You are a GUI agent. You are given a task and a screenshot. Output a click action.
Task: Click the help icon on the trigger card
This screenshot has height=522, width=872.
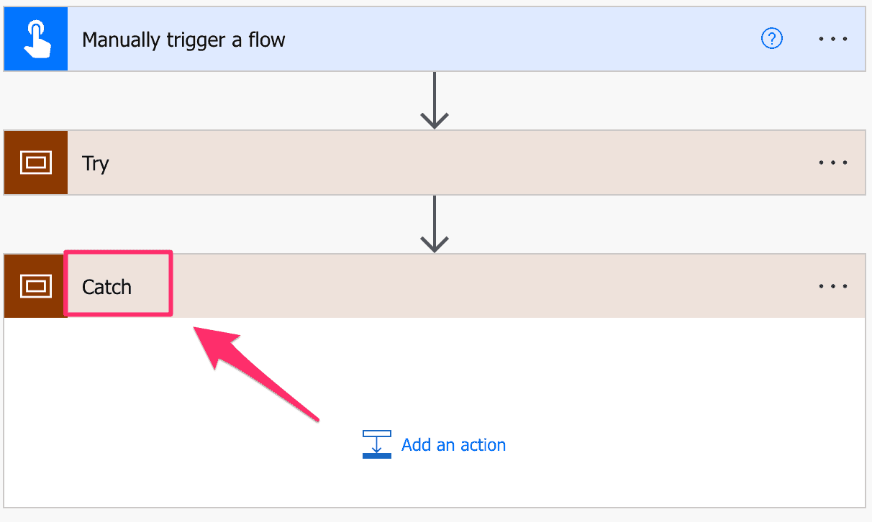pyautogui.click(x=771, y=39)
